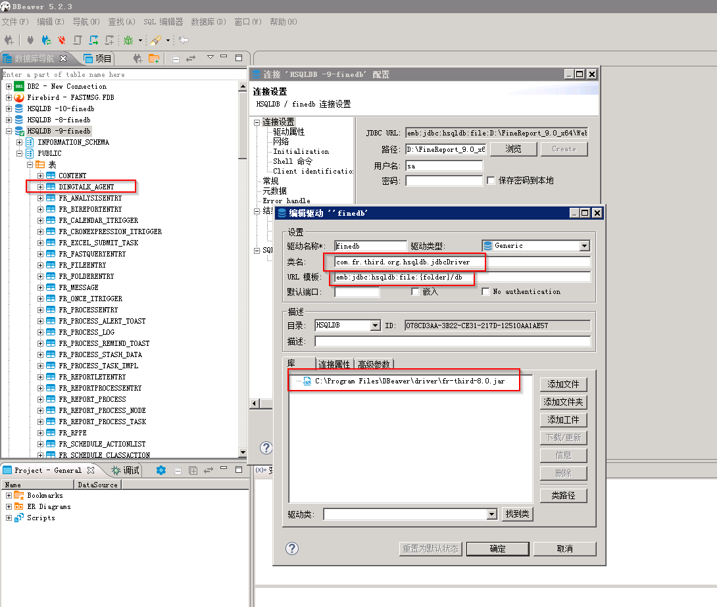The width and height of the screenshot is (717, 607).
Task: Click Collapse All icon in database navigator header
Action: [x=176, y=59]
